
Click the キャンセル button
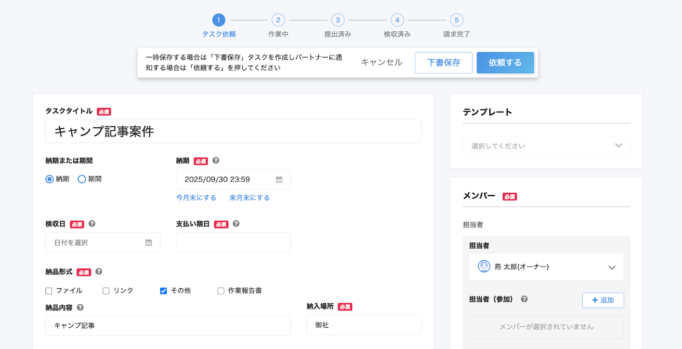381,62
